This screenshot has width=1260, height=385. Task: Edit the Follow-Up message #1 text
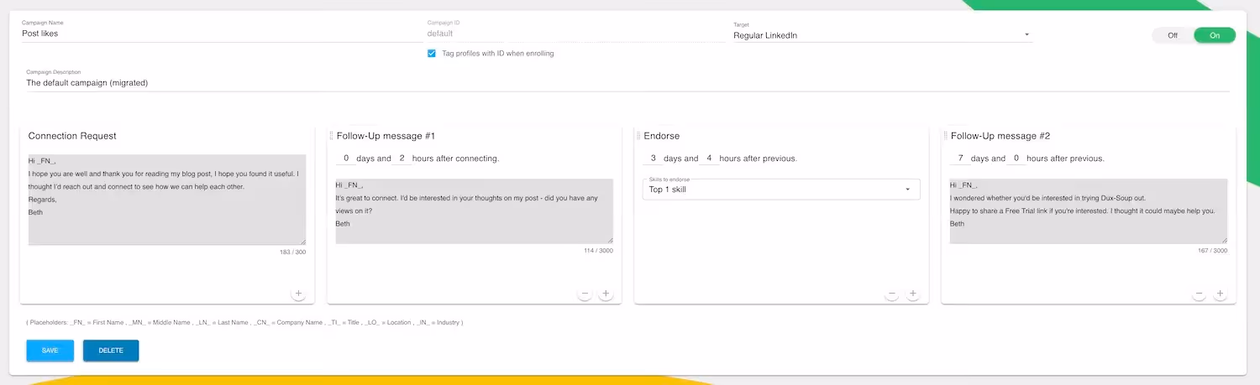474,211
